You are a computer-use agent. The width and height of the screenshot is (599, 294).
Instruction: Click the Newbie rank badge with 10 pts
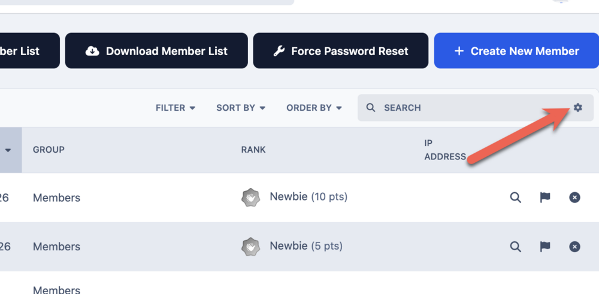pyautogui.click(x=250, y=198)
